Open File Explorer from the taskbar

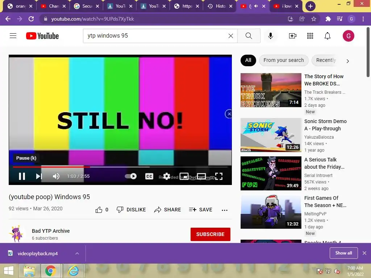pyautogui.click(x=29, y=271)
